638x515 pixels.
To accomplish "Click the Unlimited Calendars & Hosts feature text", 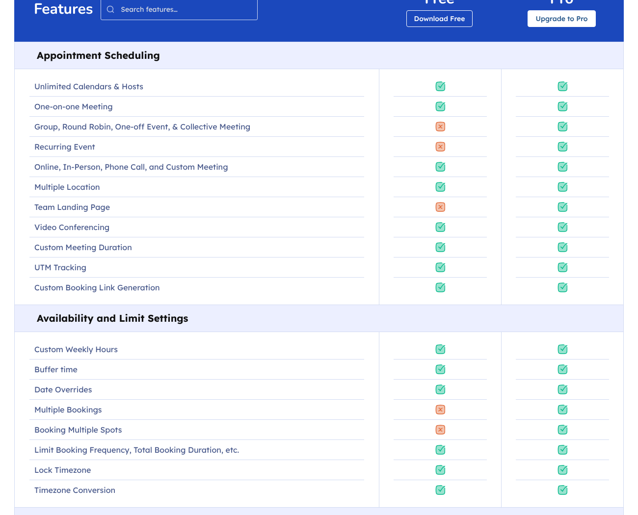I will tap(89, 86).
